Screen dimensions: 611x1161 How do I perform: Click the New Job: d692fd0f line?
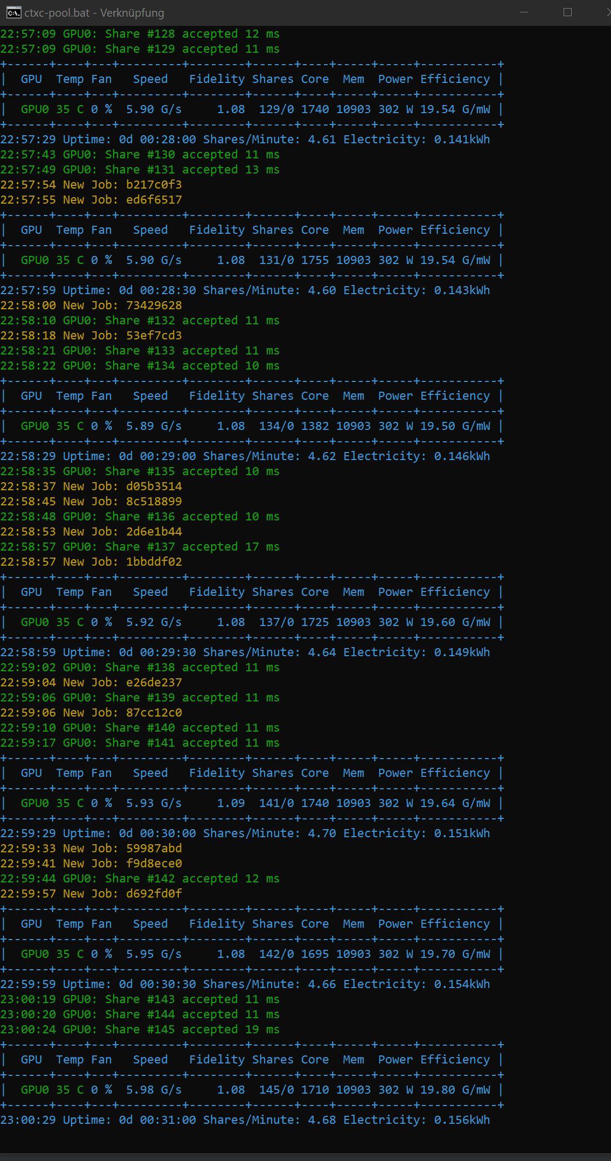click(x=91, y=894)
